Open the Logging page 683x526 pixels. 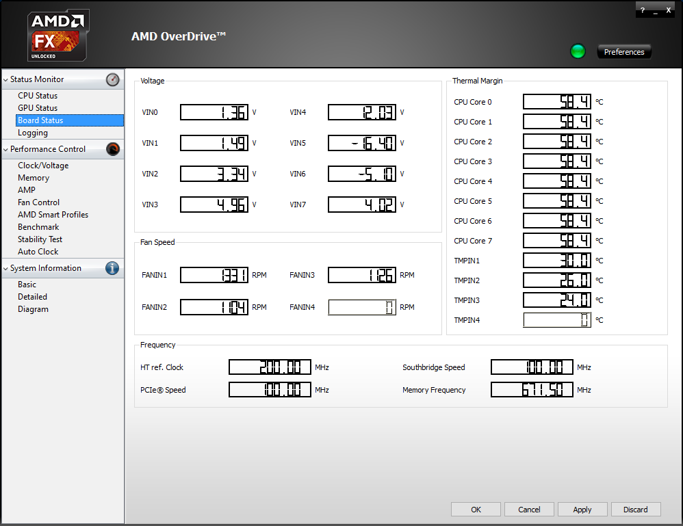pyautogui.click(x=33, y=133)
